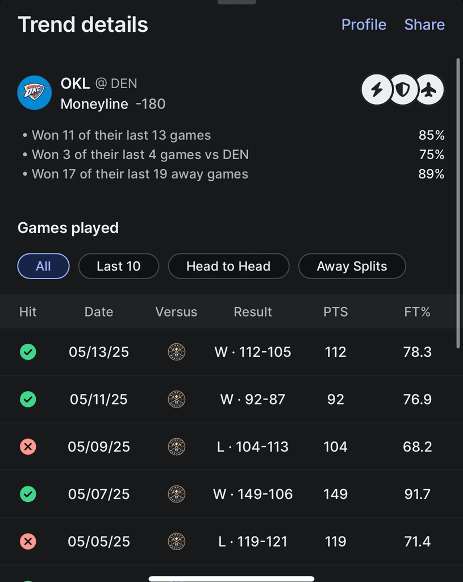This screenshot has height=582, width=463.
Task: Click the Result column header
Action: 252,311
